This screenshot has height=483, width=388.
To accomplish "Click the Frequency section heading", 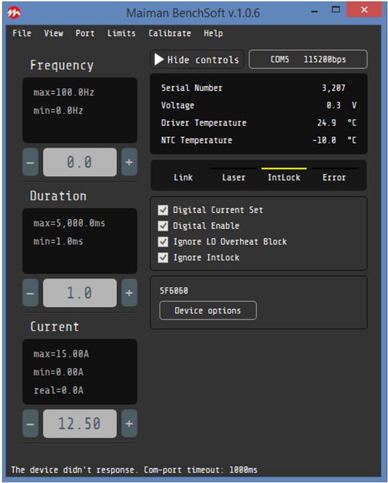I will tap(62, 66).
